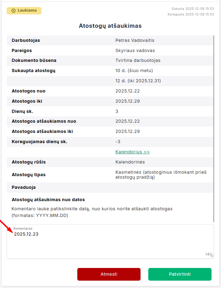
Task: Click the Sukurta creation timestamp
Action: 193,8
